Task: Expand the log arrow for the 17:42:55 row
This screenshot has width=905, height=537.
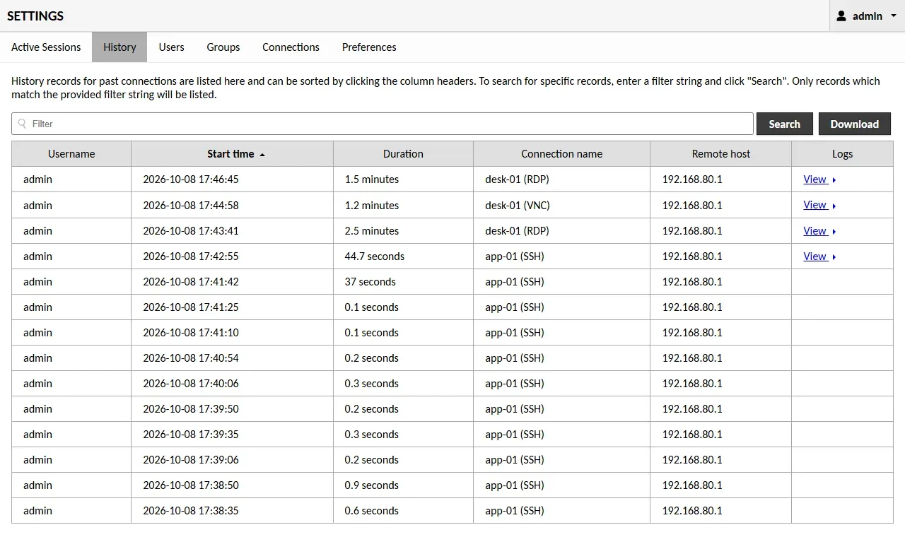Action: [834, 257]
